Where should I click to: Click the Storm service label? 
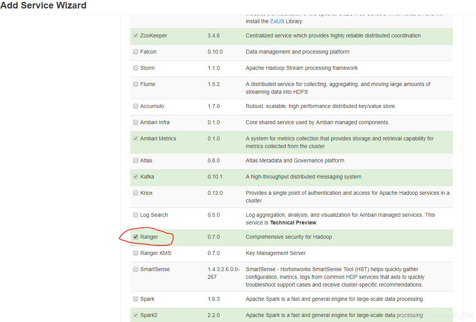tap(147, 68)
